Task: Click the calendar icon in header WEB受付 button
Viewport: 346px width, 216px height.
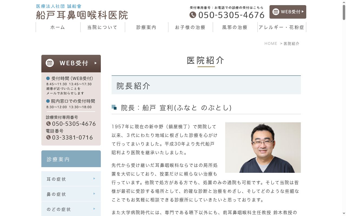Action: click(x=276, y=12)
